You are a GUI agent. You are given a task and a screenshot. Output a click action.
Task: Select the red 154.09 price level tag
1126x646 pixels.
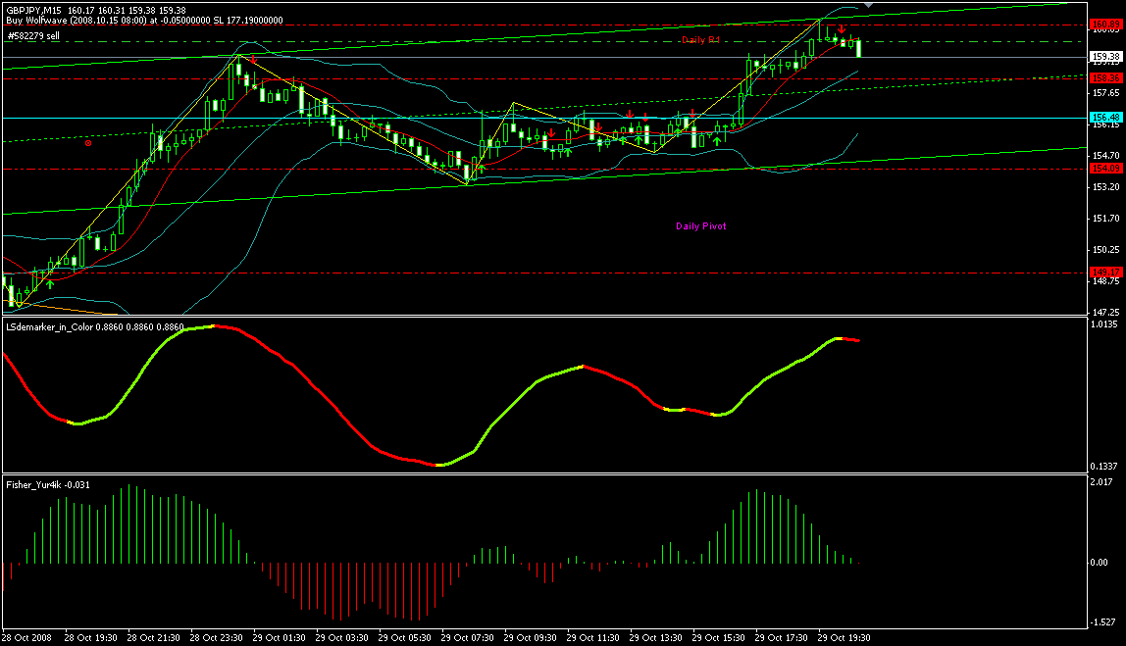pos(1104,169)
